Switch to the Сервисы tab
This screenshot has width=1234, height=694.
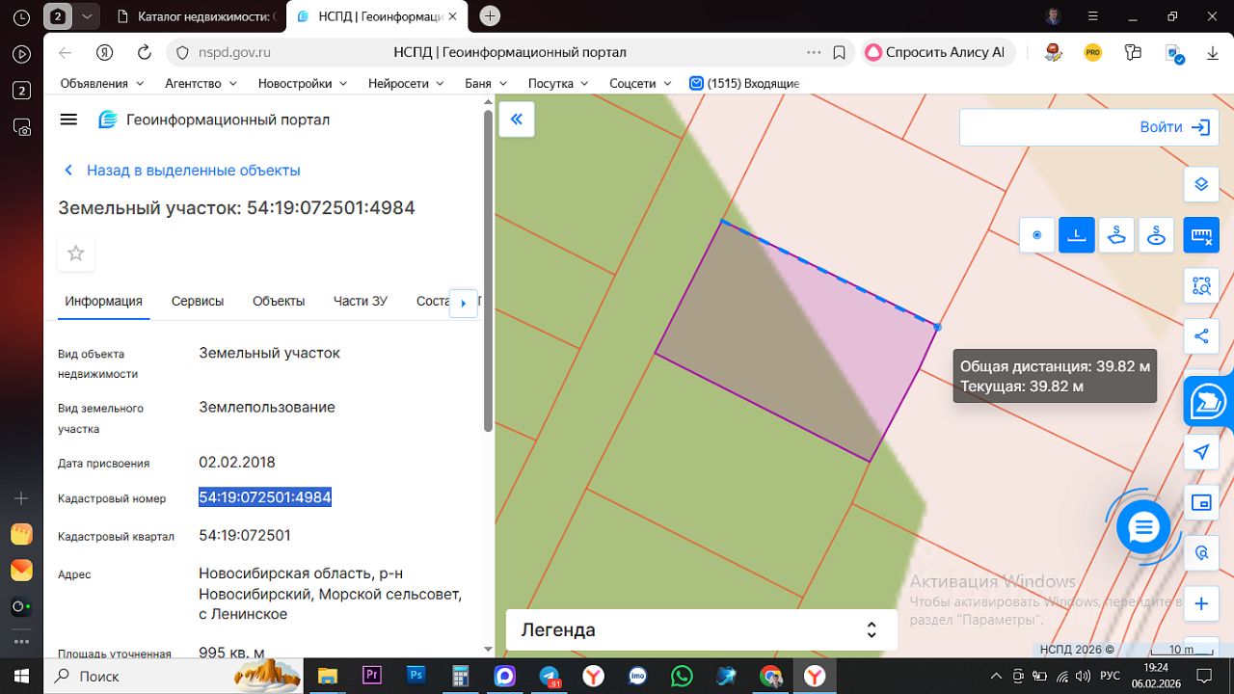click(198, 301)
